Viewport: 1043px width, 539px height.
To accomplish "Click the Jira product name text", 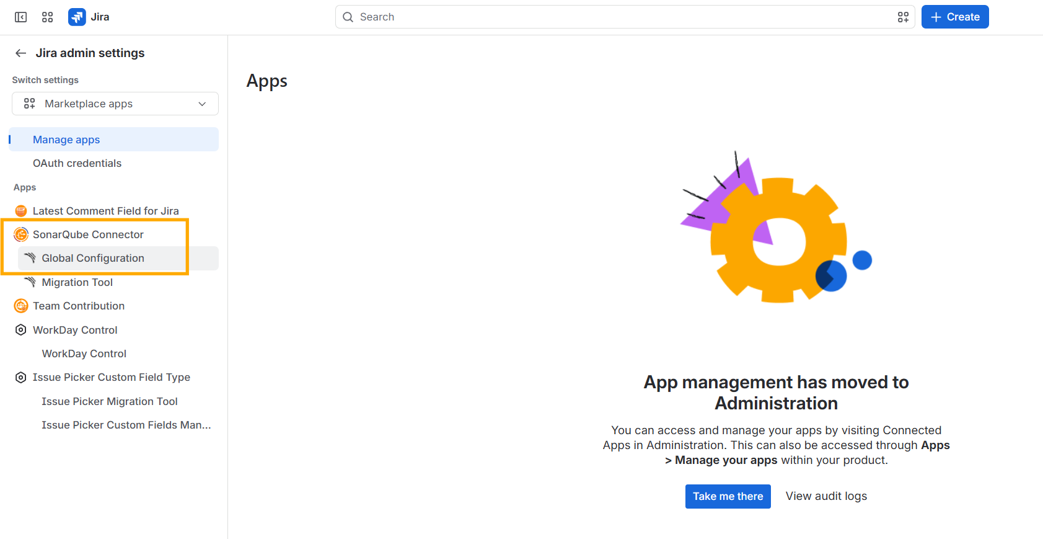I will click(100, 17).
